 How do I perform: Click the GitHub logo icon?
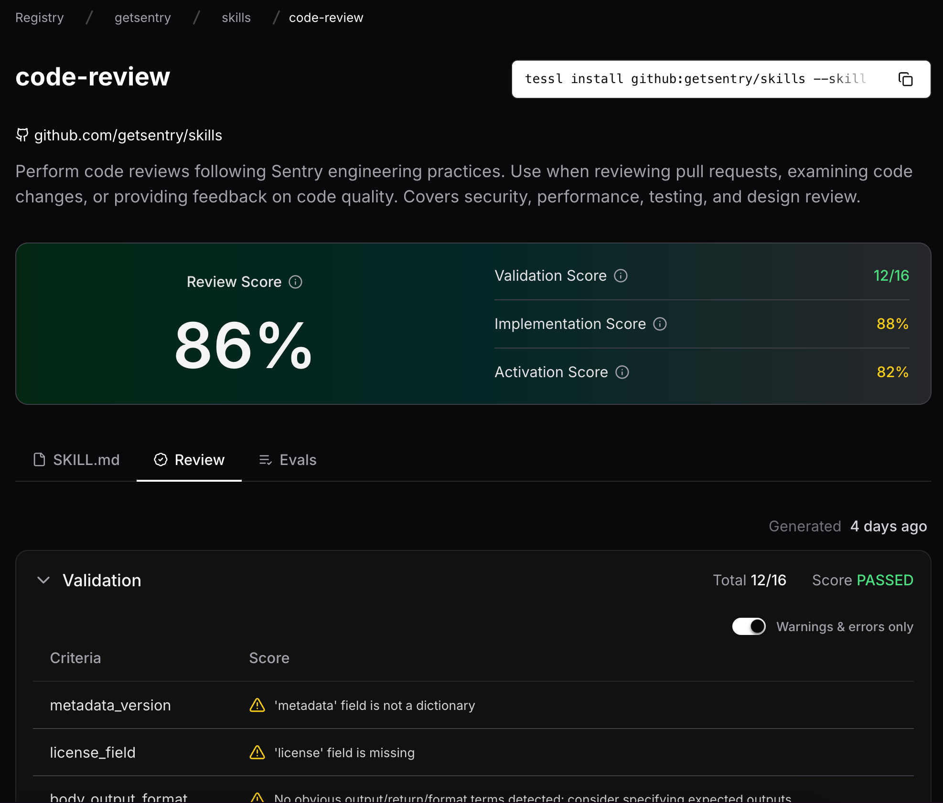click(x=22, y=135)
